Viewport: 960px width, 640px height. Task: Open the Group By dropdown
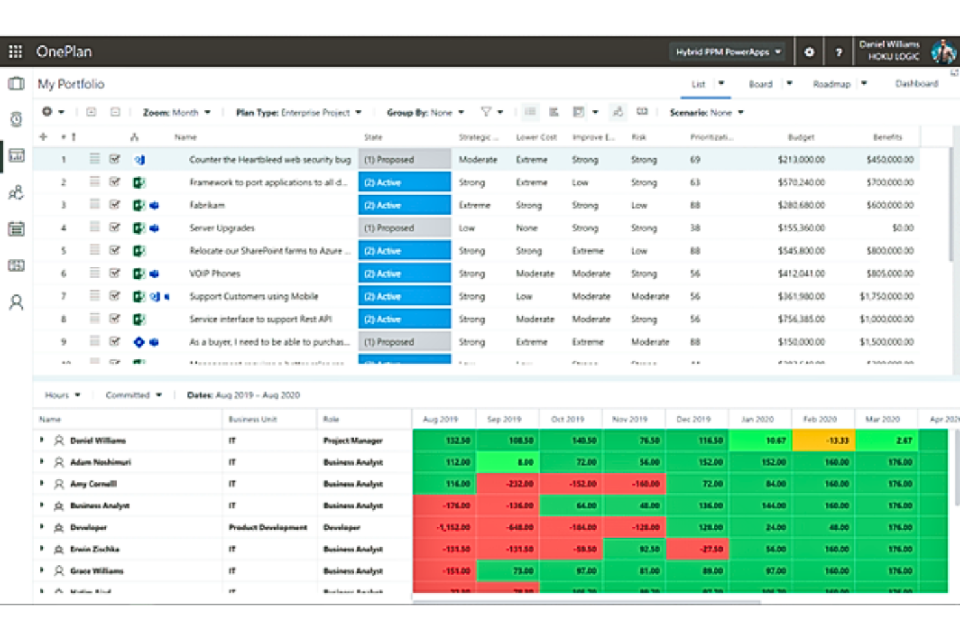[x=426, y=112]
